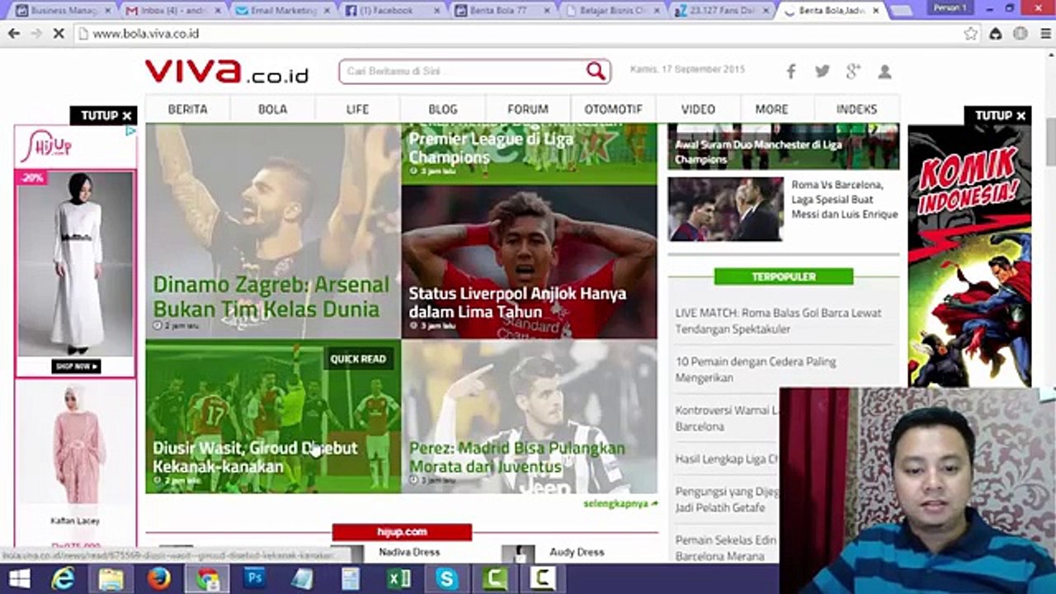Open VIVA Twitter page icon
This screenshot has width=1056, height=594.
(x=823, y=72)
